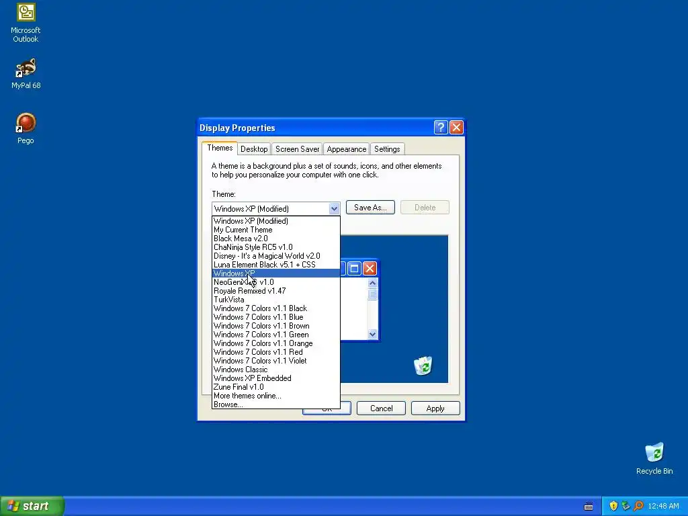Select the Windows XP Embedded theme
This screenshot has height=516, width=688.
[x=276, y=378]
